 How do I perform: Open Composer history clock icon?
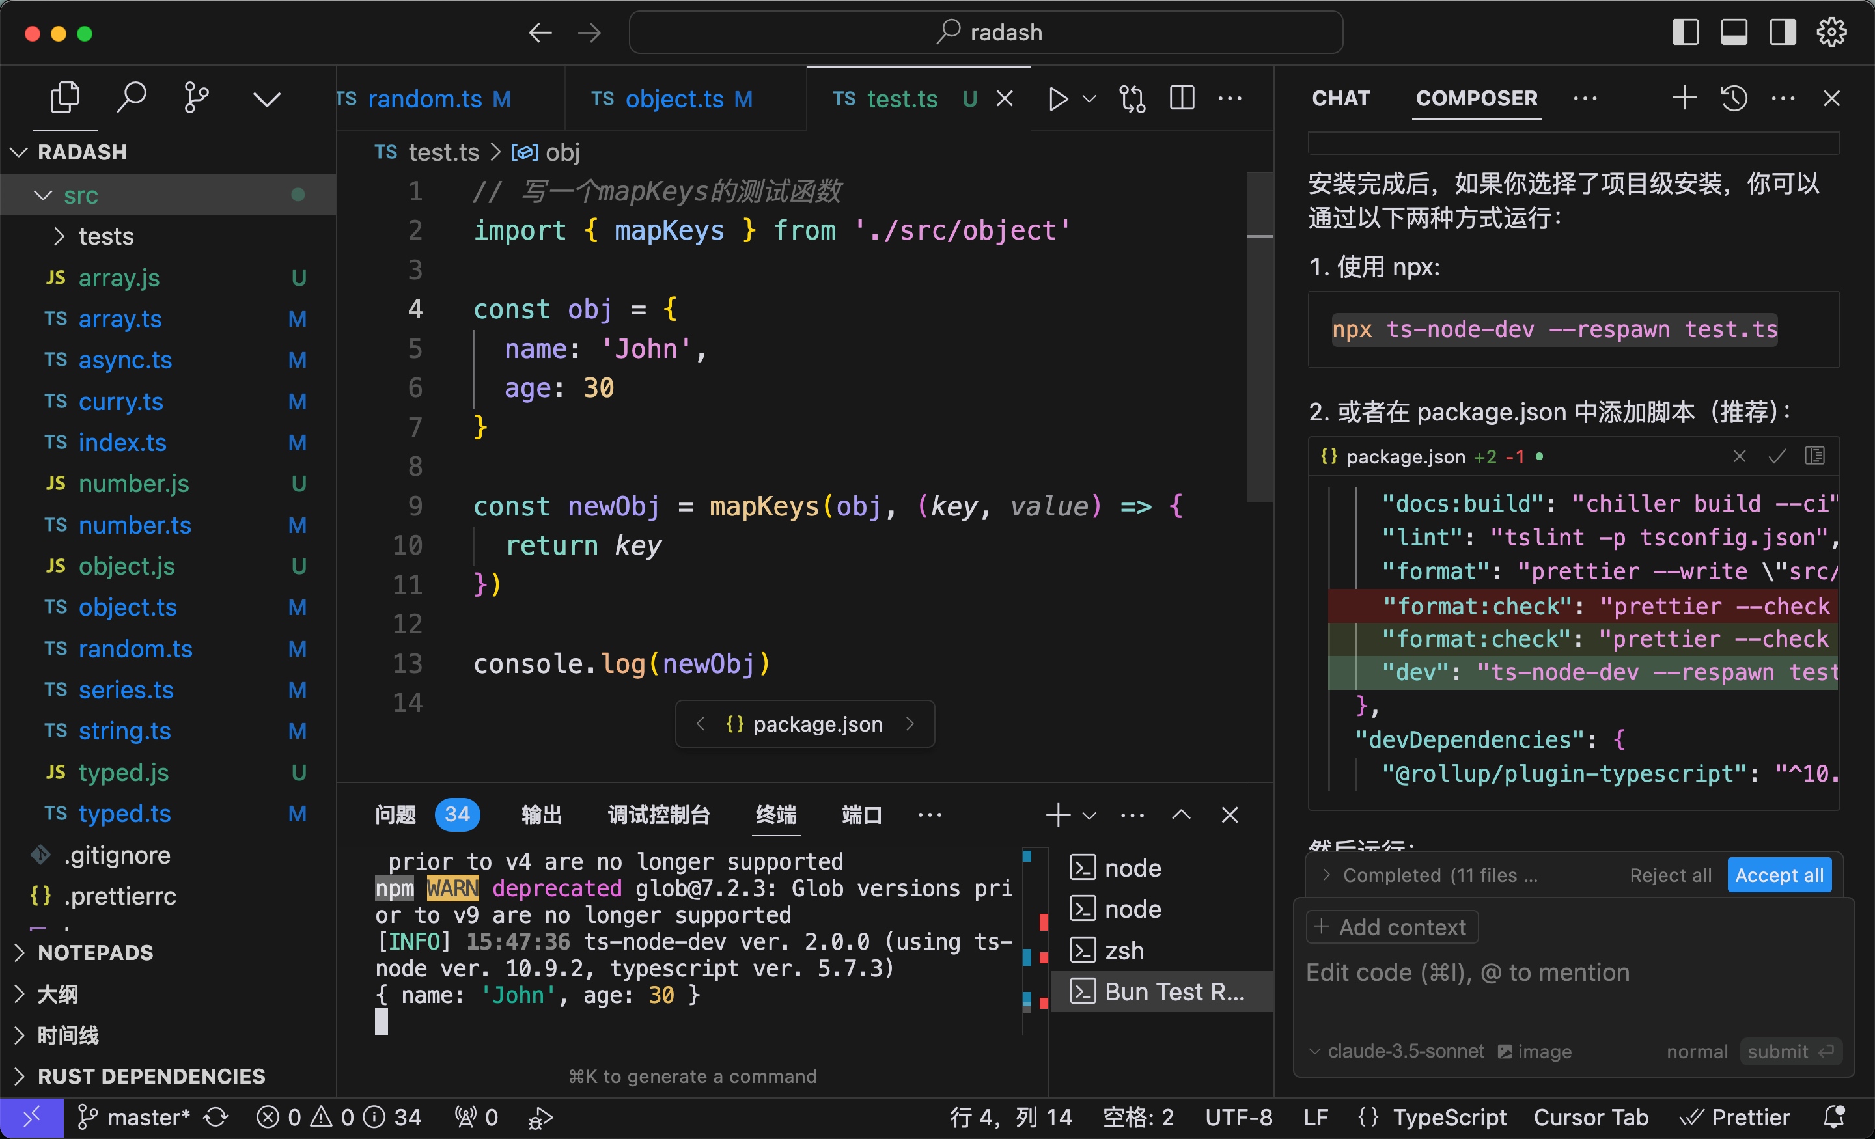[x=1734, y=98]
